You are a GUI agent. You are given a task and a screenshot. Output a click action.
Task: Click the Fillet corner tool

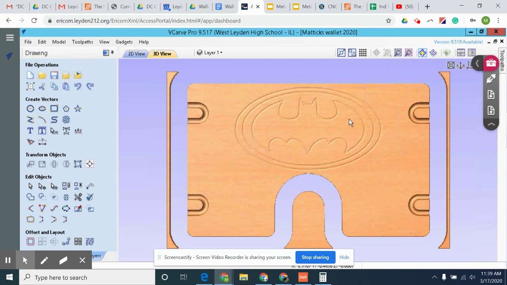(x=30, y=208)
